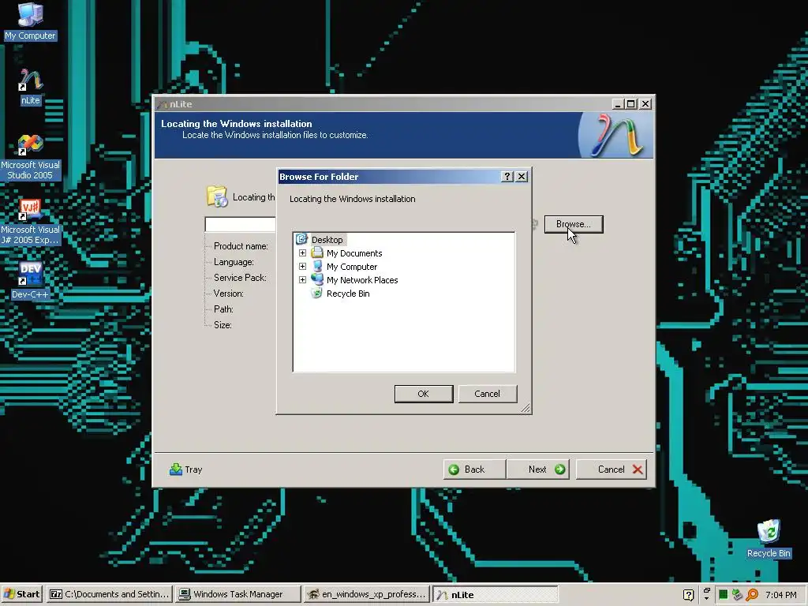
Task: Click the tray help question mark icon
Action: (688, 595)
